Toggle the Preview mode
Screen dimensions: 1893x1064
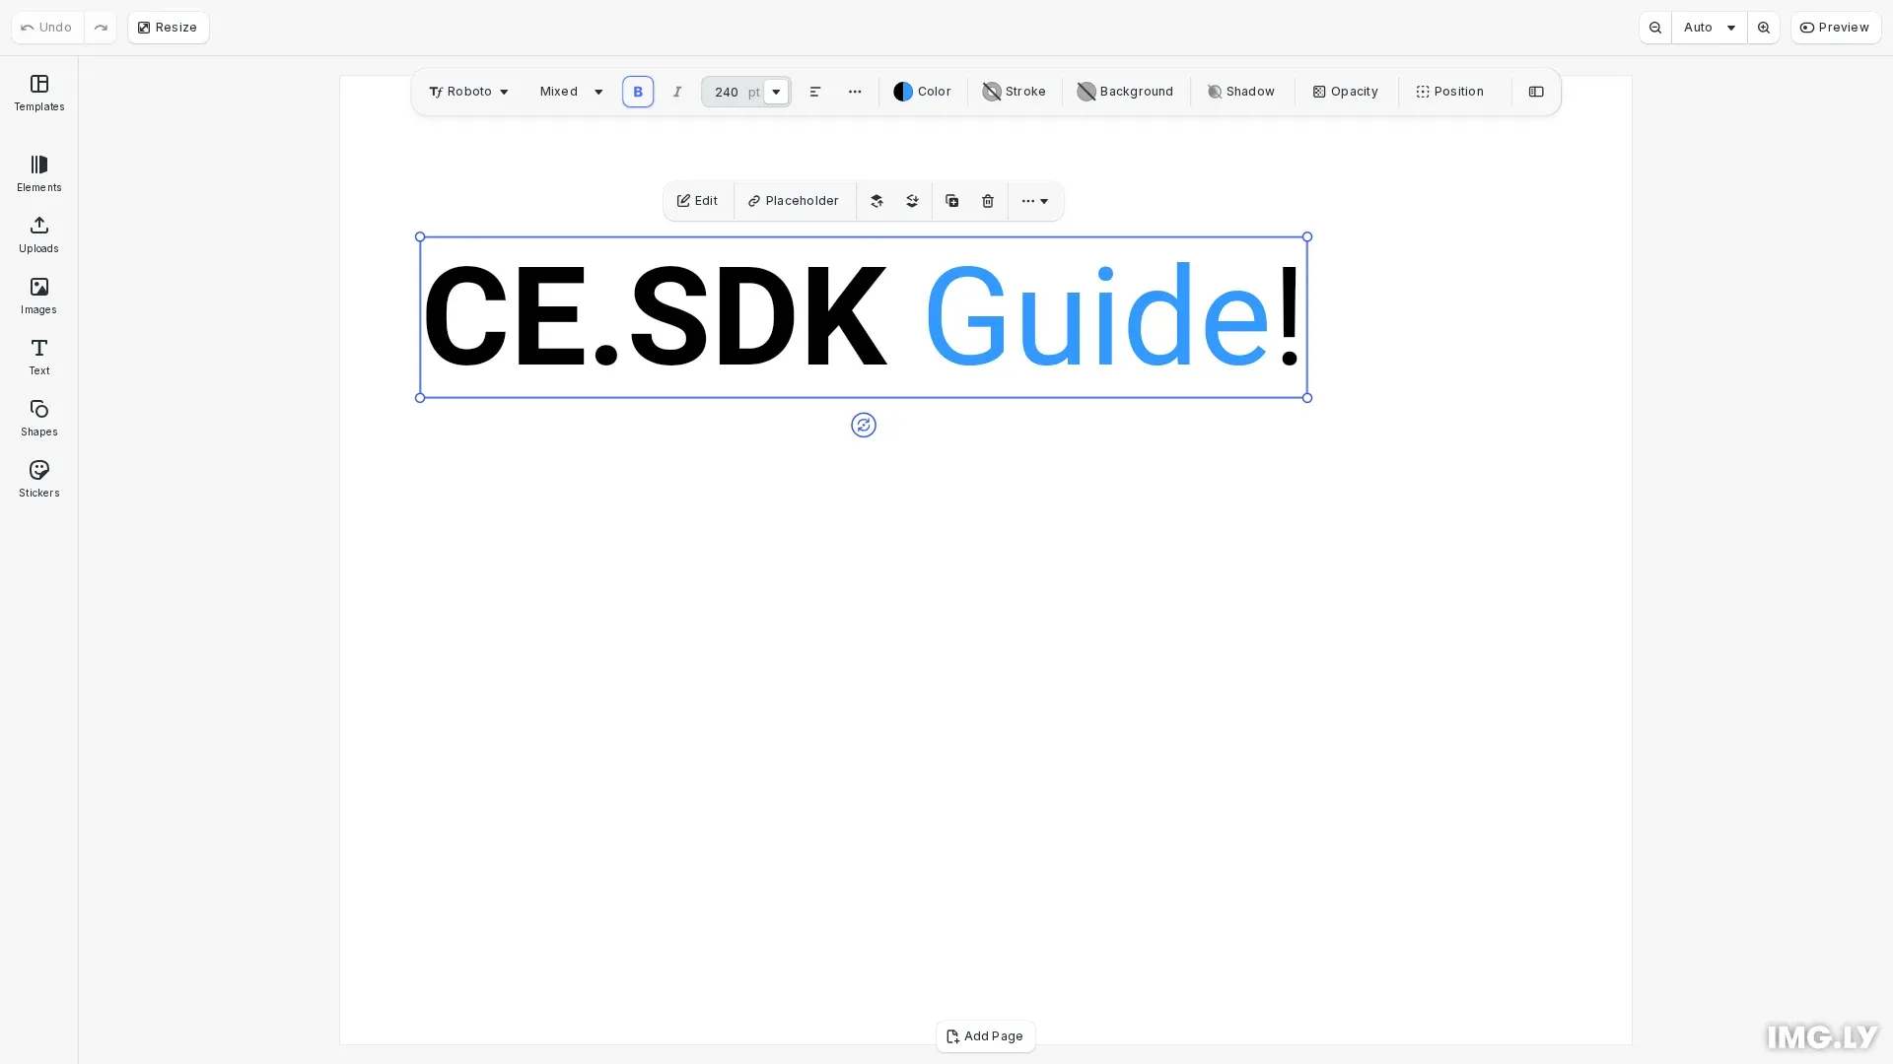pyautogui.click(x=1836, y=27)
